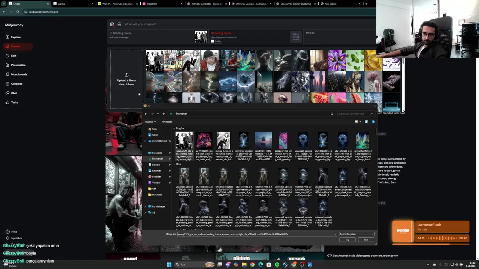Viewport: 479px width, 269px height.
Task: Select the weasy2529_gta_san_andreas file
Action: 184,146
